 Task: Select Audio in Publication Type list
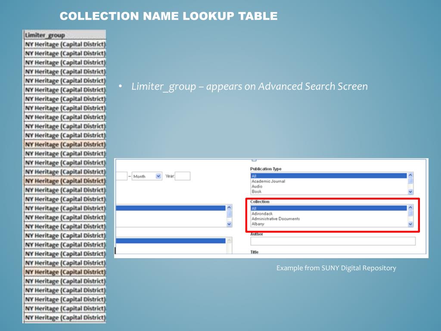click(x=257, y=187)
